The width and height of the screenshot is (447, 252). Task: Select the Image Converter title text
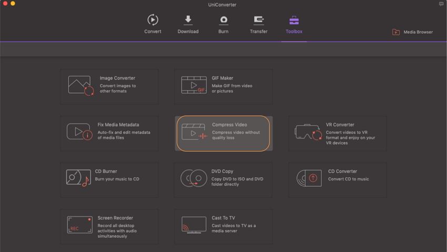pos(117,78)
